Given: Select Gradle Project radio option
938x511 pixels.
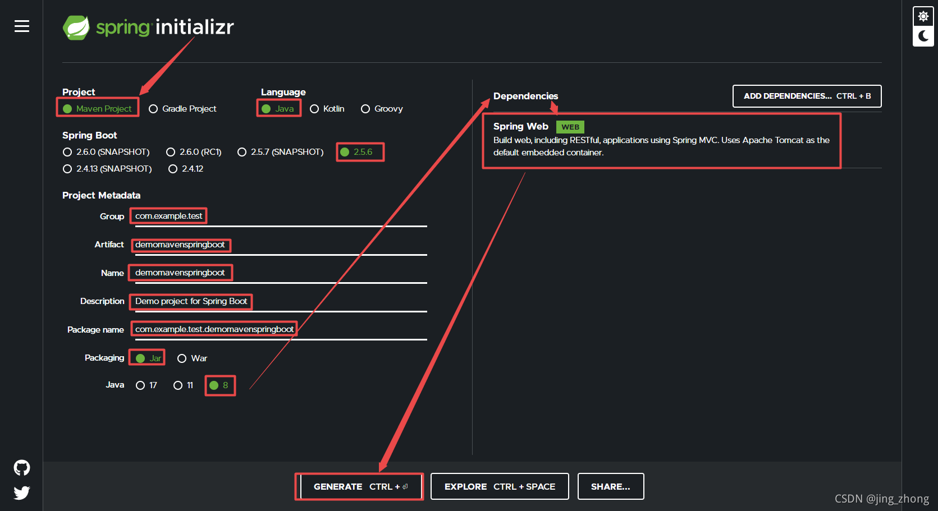Looking at the screenshot, I should [182, 109].
